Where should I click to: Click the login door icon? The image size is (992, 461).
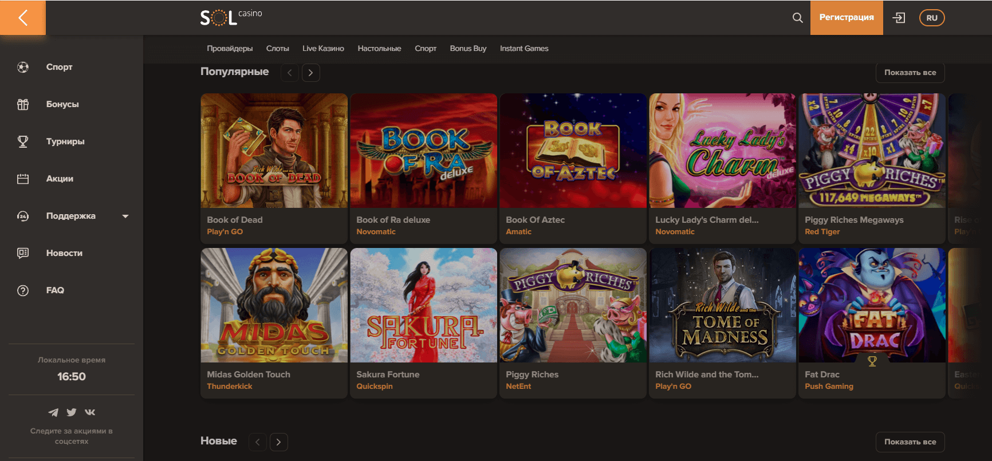point(899,18)
